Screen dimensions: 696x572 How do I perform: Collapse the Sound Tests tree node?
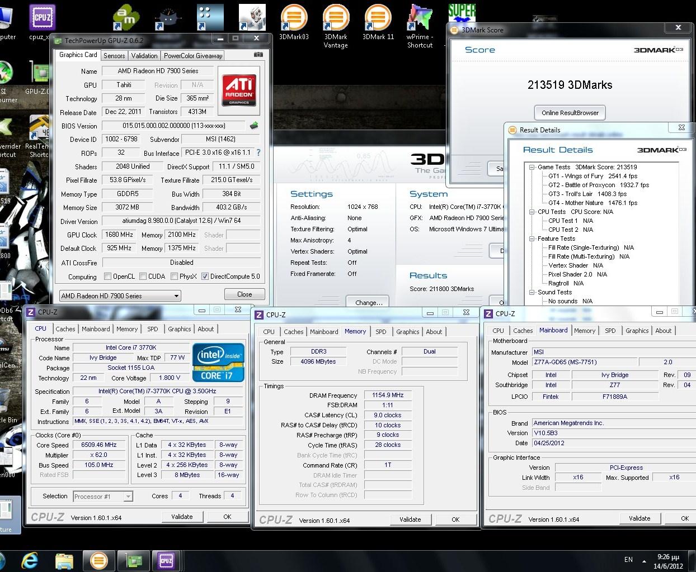(x=532, y=292)
